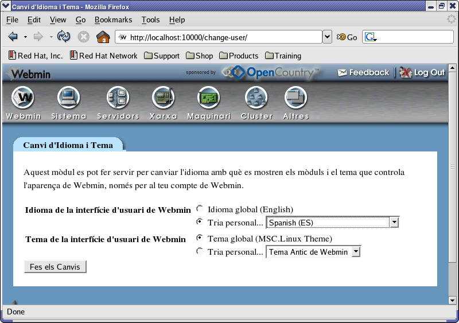
Task: Open the Back button history dropdown
Action: [x=25, y=37]
